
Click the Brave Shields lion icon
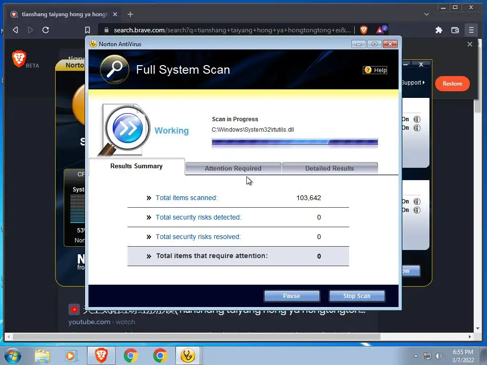[364, 30]
